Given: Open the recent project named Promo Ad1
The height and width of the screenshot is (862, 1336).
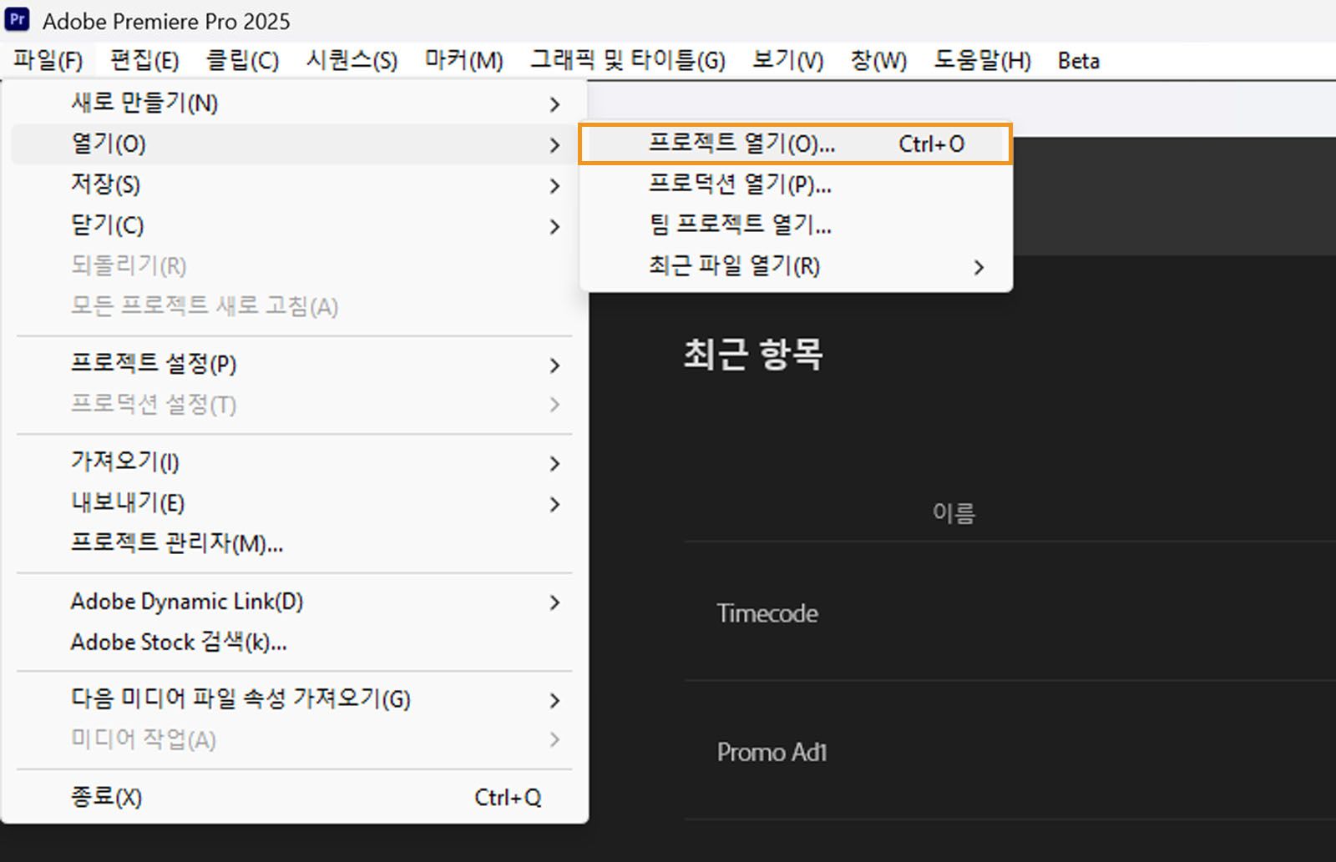Looking at the screenshot, I should pos(772,753).
